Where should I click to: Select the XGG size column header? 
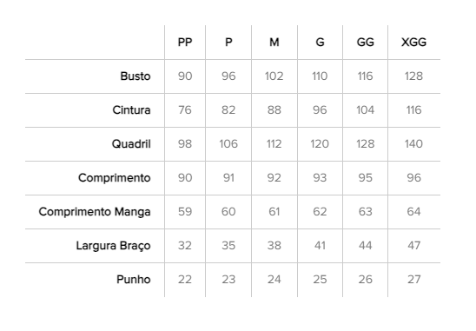[413, 43]
